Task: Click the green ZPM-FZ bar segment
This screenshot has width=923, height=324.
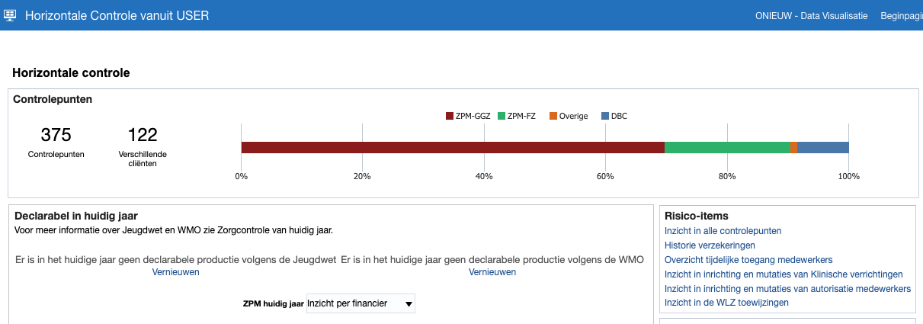Action: tap(727, 148)
